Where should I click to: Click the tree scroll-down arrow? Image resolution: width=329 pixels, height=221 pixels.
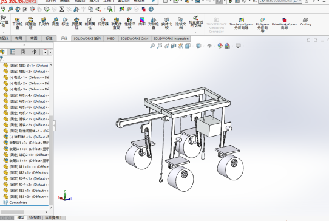click(50, 208)
